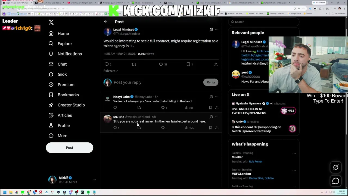Click the gray Reply button

pyautogui.click(x=211, y=82)
